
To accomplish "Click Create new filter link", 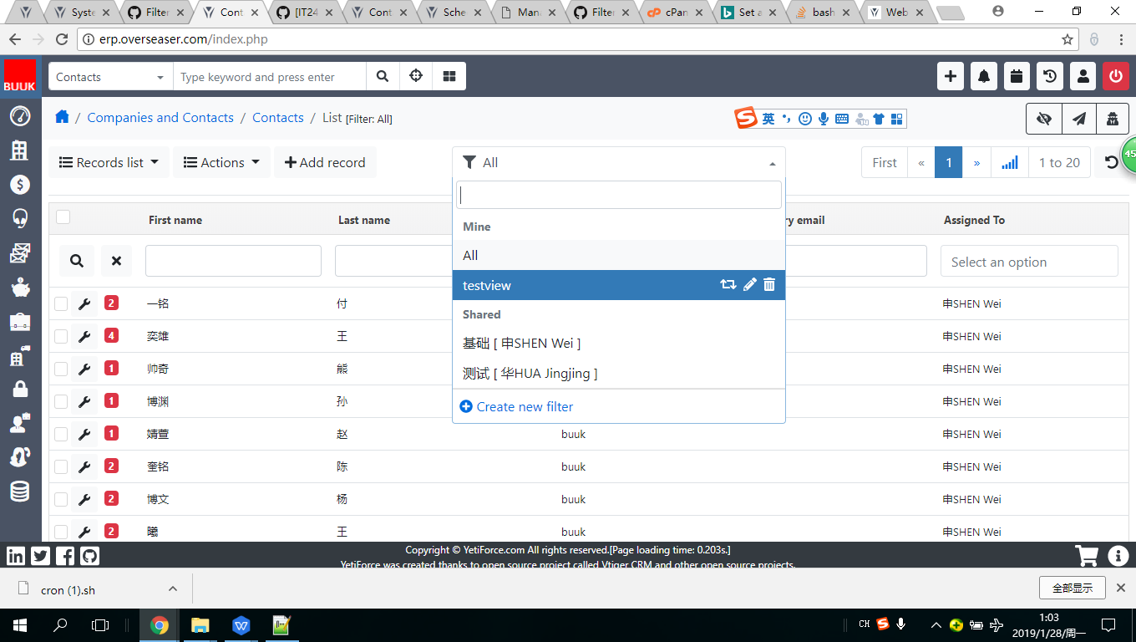I will pos(516,406).
